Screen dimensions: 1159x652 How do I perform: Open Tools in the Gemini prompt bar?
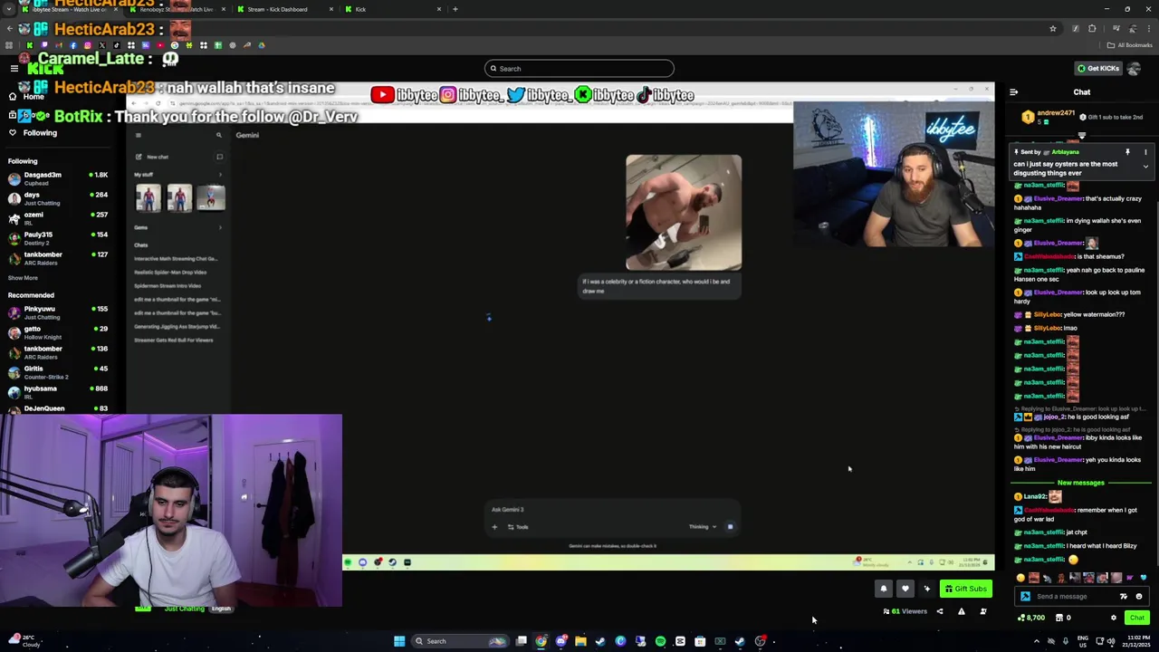[x=518, y=527]
